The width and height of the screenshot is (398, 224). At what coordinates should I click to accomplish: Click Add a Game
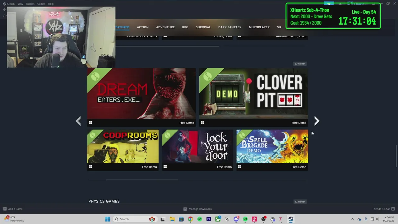coord(15,209)
